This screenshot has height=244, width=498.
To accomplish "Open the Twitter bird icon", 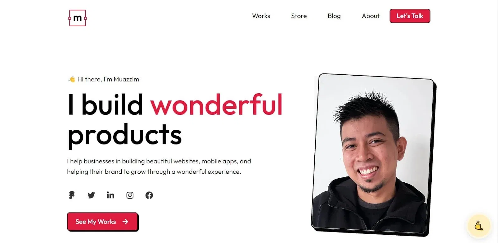I will [91, 195].
